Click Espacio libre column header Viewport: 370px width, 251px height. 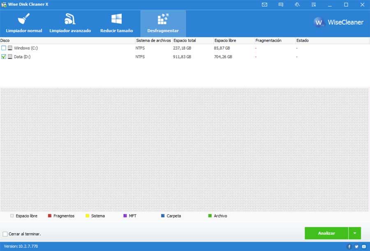(x=234, y=41)
